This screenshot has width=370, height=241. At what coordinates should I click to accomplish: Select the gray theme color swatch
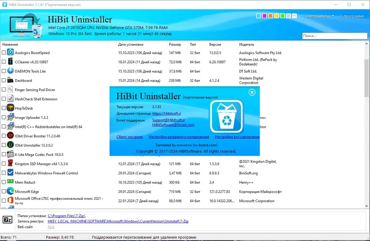288,16
